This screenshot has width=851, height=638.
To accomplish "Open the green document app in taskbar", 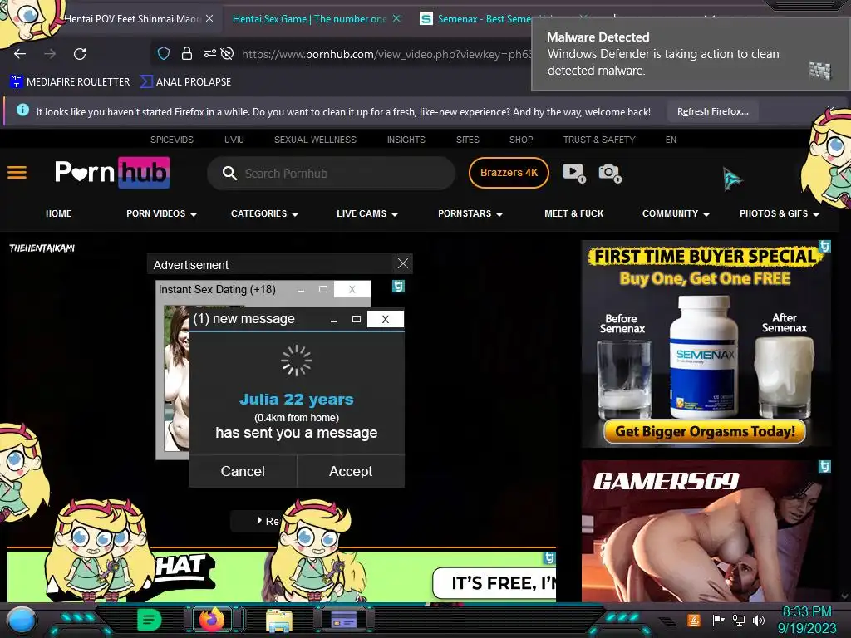I will point(150,620).
